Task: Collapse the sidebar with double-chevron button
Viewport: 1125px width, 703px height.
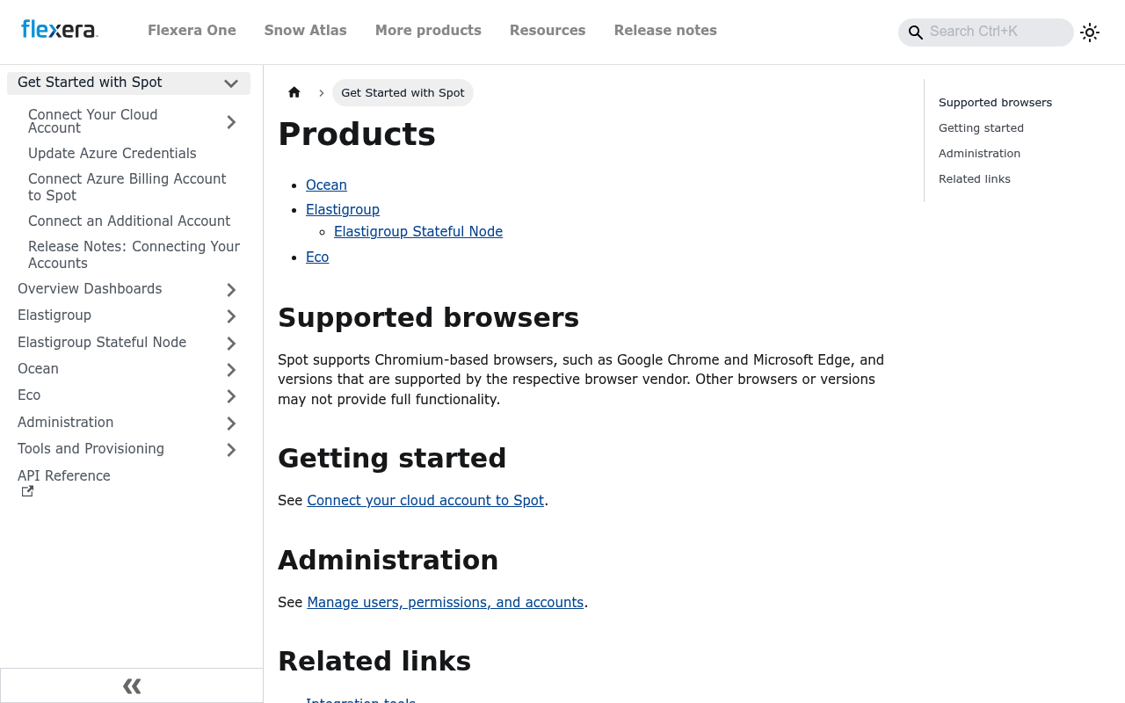Action: coord(132,685)
